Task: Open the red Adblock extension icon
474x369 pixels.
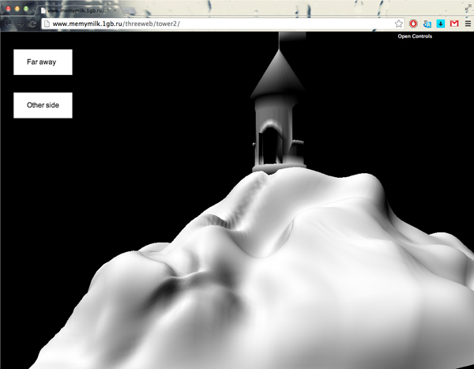Action: [413, 24]
